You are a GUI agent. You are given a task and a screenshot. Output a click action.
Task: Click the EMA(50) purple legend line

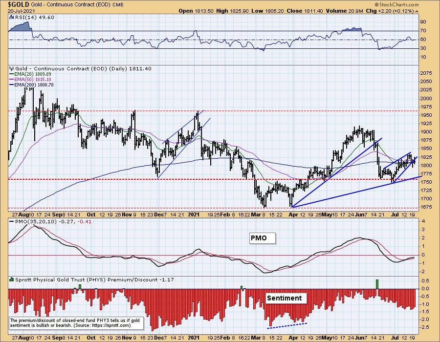tap(12, 80)
